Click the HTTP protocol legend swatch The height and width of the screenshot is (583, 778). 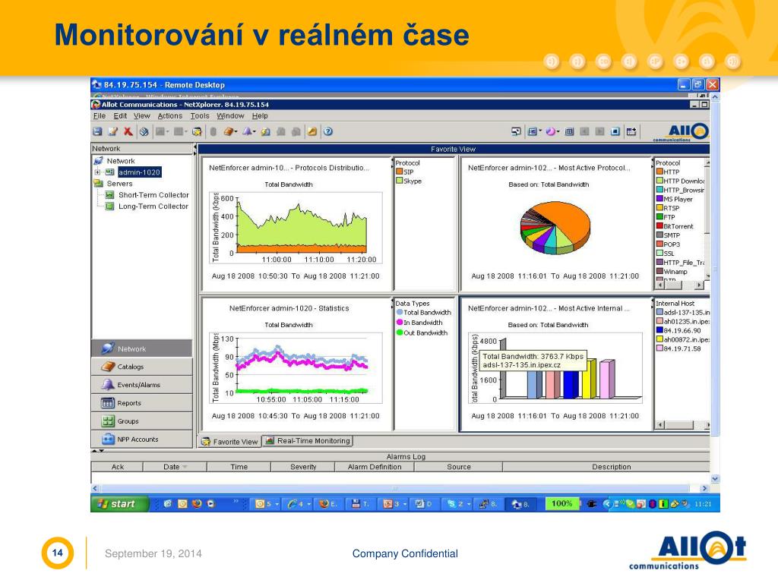click(x=660, y=172)
